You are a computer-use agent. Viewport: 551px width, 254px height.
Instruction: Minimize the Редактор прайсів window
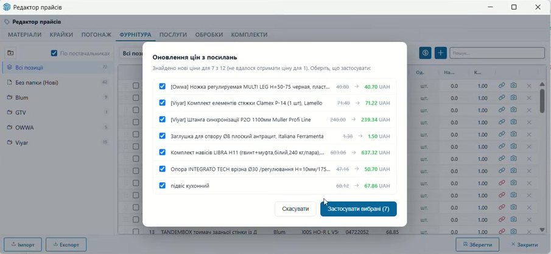(490, 7)
